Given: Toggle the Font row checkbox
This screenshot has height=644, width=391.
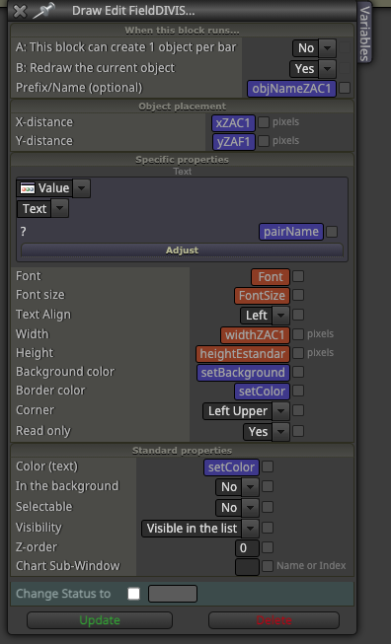Looking at the screenshot, I should [x=298, y=276].
